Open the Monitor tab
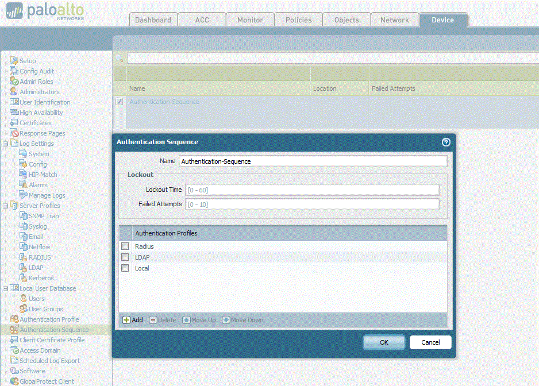This screenshot has height=386, width=539. coord(251,20)
